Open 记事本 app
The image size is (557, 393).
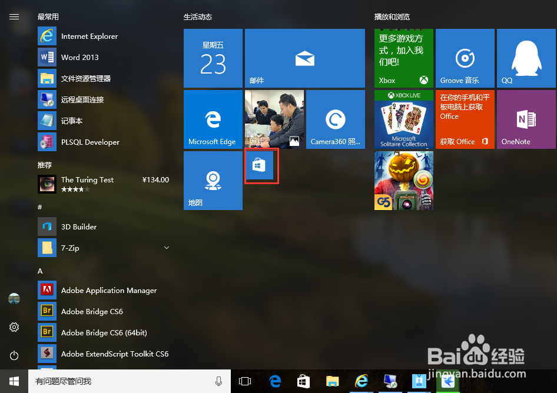tap(104, 121)
